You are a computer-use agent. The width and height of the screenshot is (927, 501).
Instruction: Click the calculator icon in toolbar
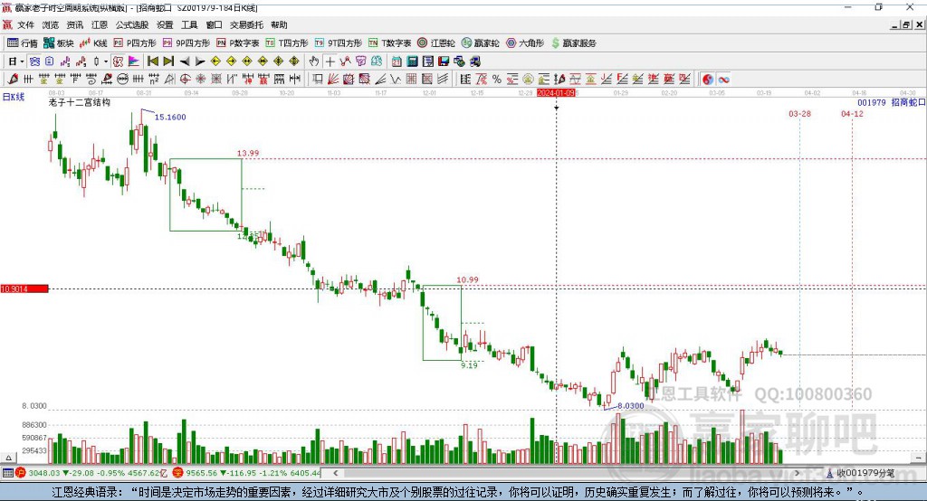[412, 61]
